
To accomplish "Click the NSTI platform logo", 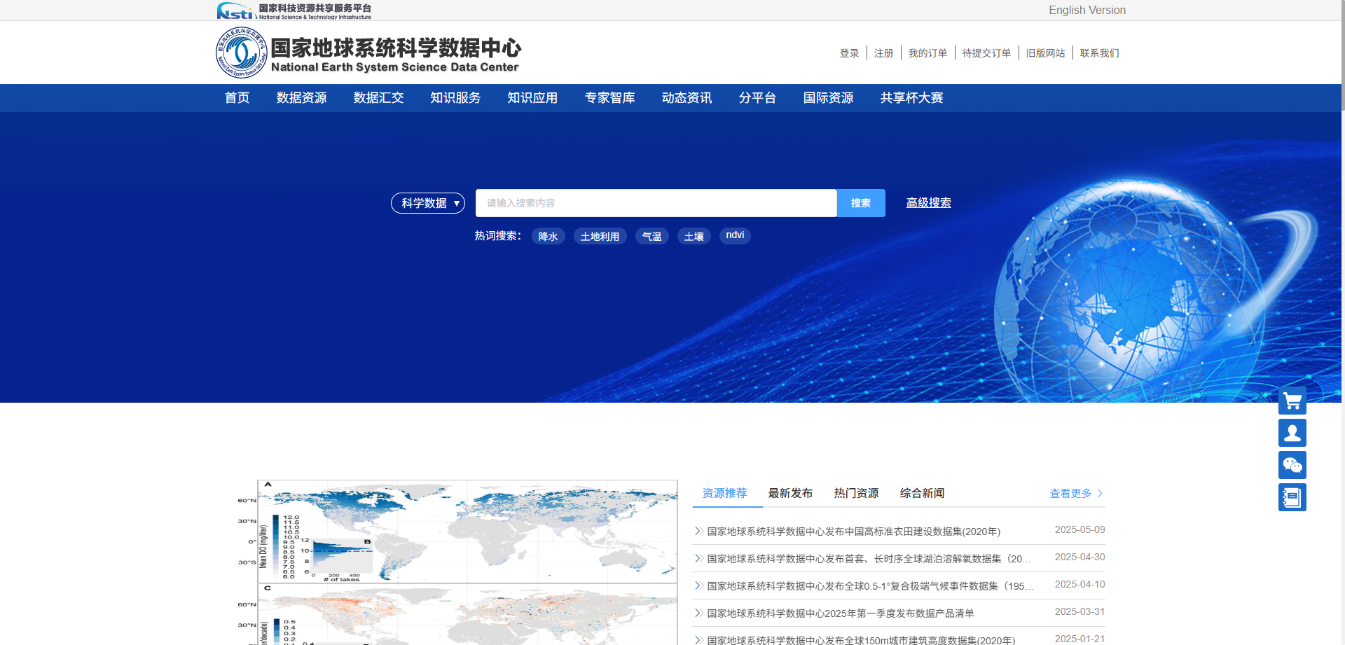I will pyautogui.click(x=294, y=11).
